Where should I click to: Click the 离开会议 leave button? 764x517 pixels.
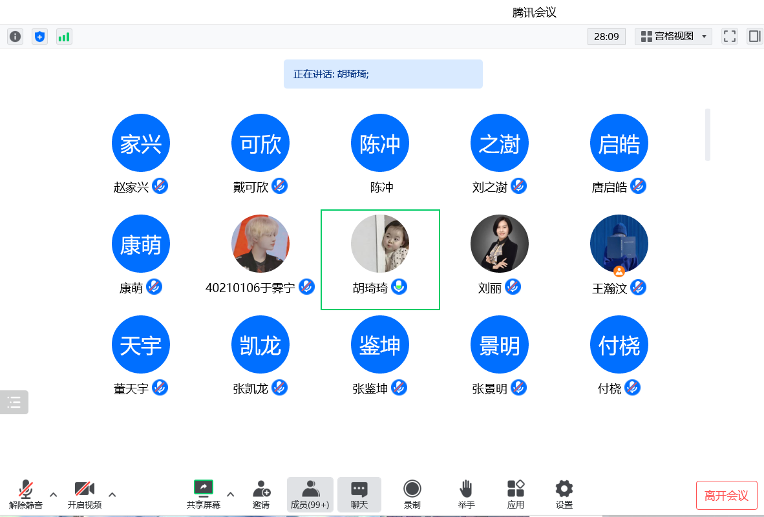727,496
